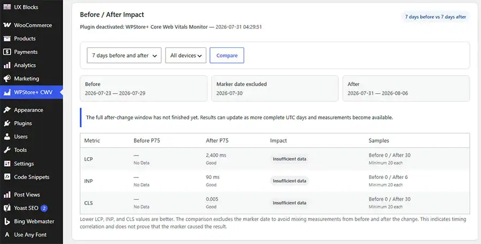Click the WPStore+ CWV chart icon

[x=7, y=92]
